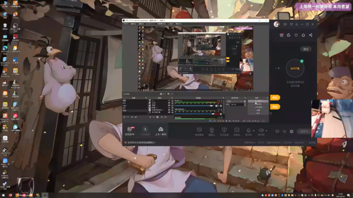
Task: Move selected scene up in OBS
Action: point(132,117)
